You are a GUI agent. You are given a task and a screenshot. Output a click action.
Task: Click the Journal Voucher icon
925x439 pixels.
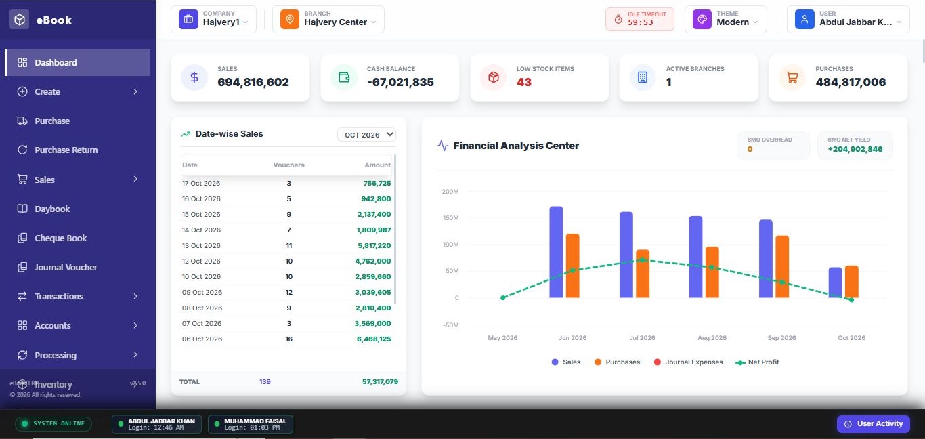pos(22,267)
